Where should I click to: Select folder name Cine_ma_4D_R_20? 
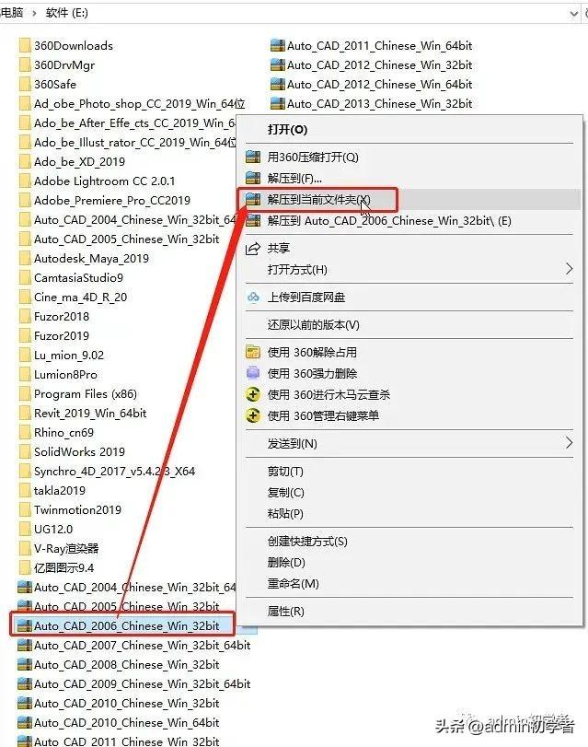click(80, 298)
